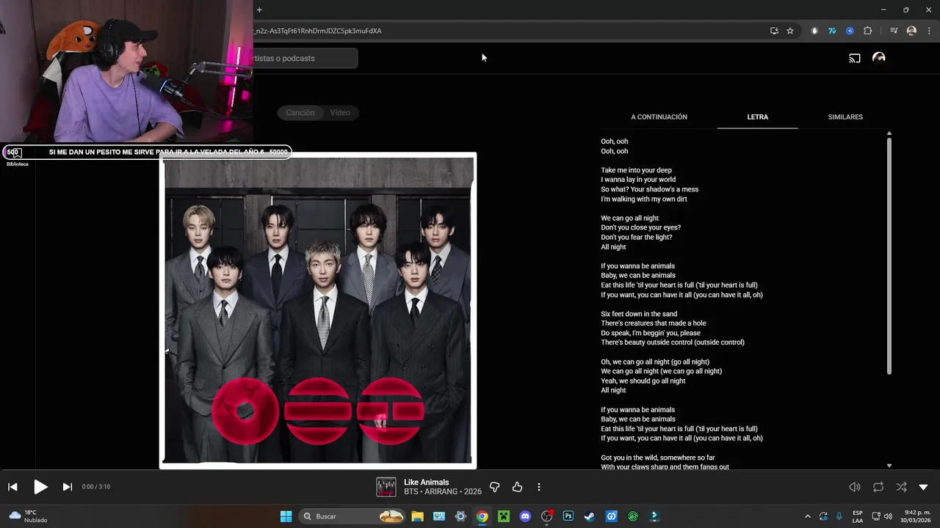This screenshot has height=528, width=940.
Task: Open the YouTube Music account avatar
Action: 878,58
